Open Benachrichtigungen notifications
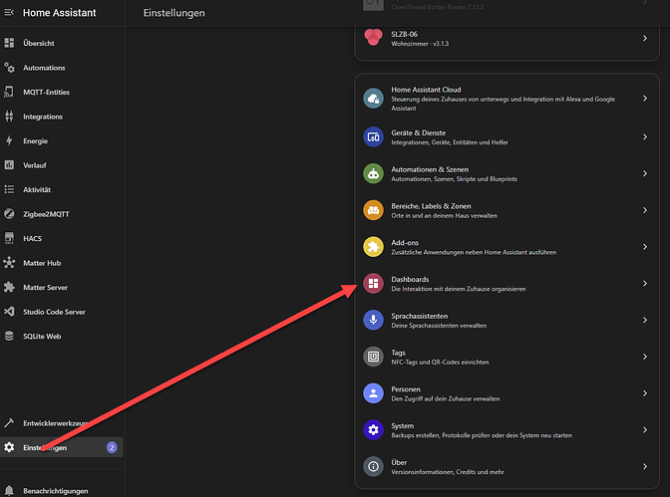This screenshot has width=670, height=497. pyautogui.click(x=55, y=490)
